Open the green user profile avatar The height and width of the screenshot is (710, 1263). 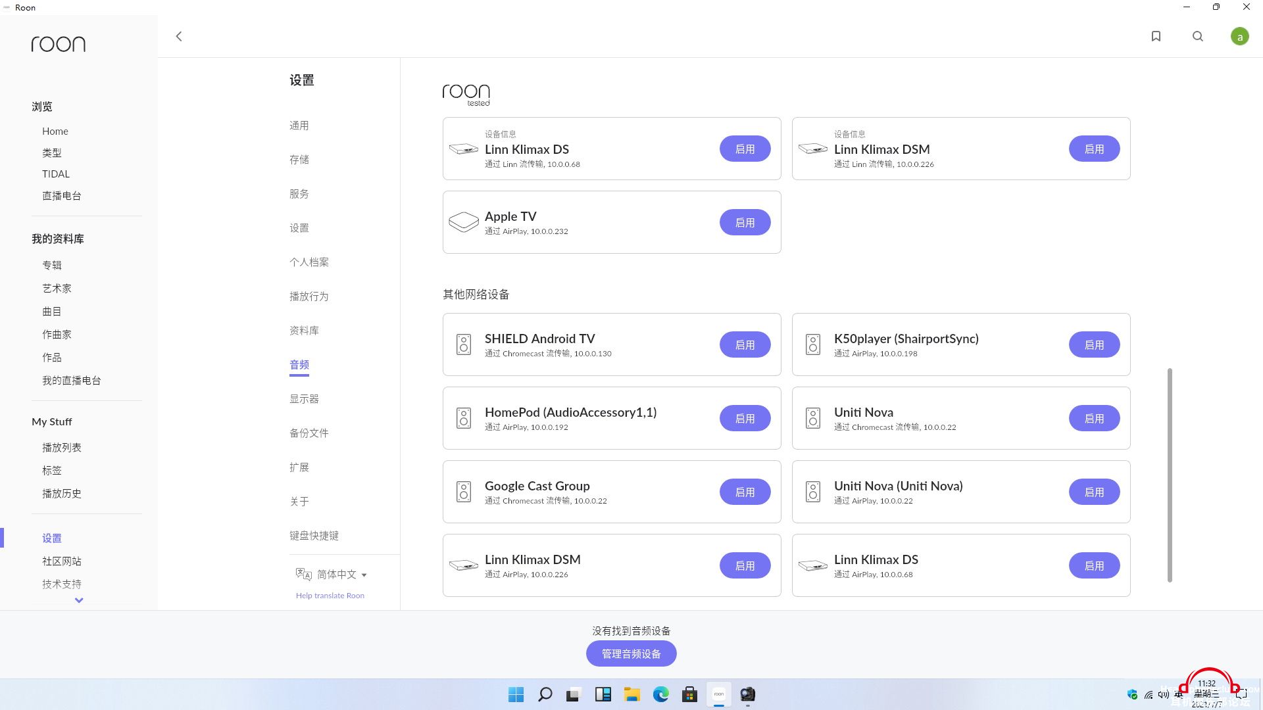(1240, 36)
